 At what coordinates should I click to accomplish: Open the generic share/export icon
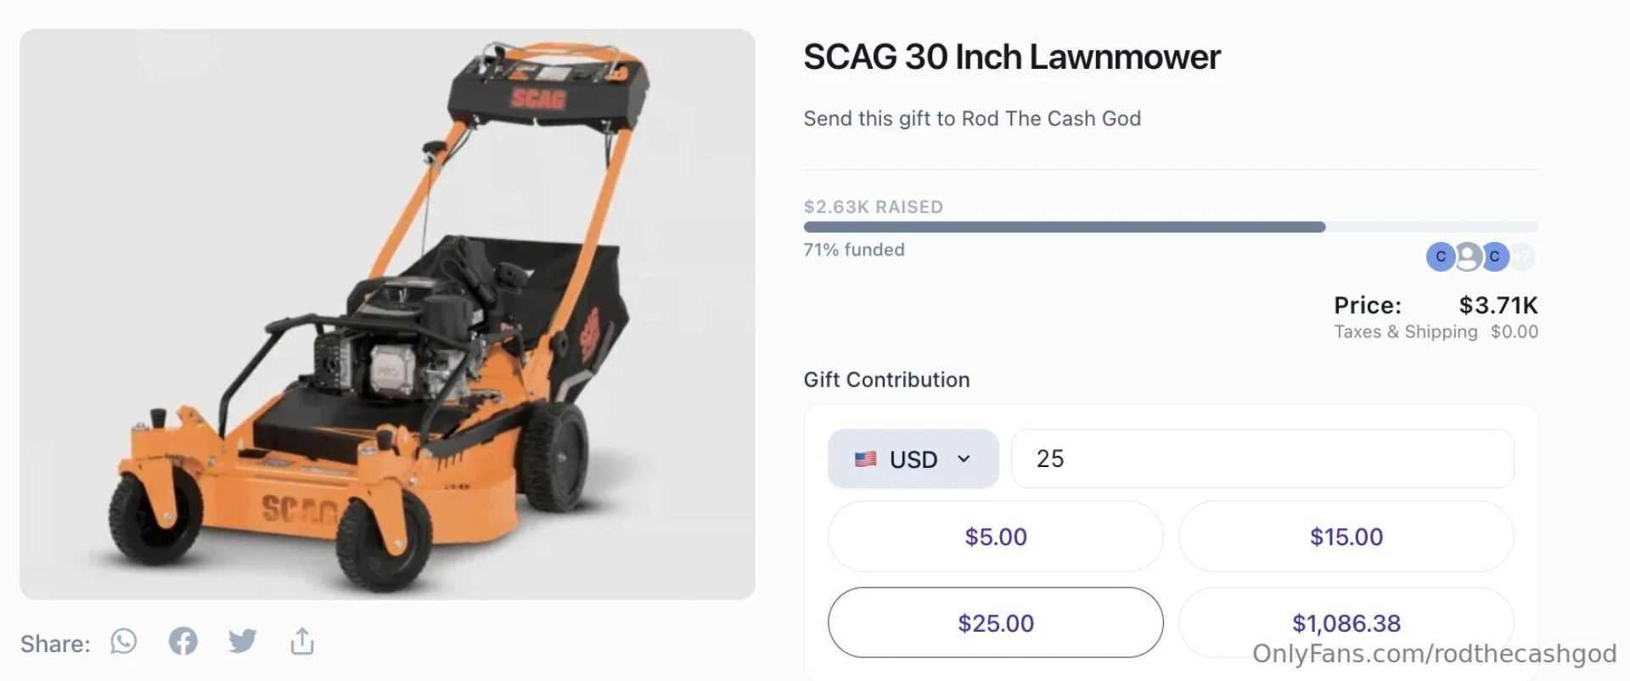(x=301, y=641)
